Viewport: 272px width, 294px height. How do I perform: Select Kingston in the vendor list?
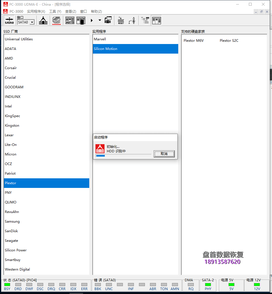click(47, 126)
